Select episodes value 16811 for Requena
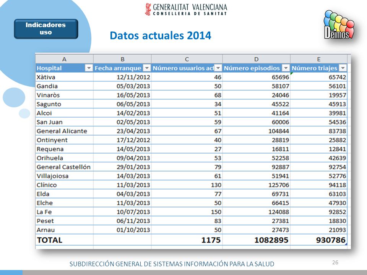The height and width of the screenshot is (275, 367). click(x=256, y=149)
